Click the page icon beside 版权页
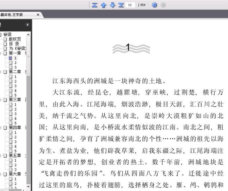Image resolution: width=228 pixels, height=191 pixels. (5, 39)
